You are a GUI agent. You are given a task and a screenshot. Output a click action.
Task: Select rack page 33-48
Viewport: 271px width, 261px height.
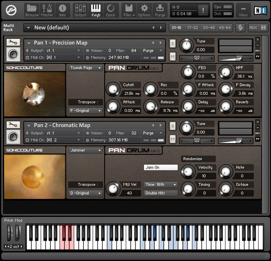point(209,28)
